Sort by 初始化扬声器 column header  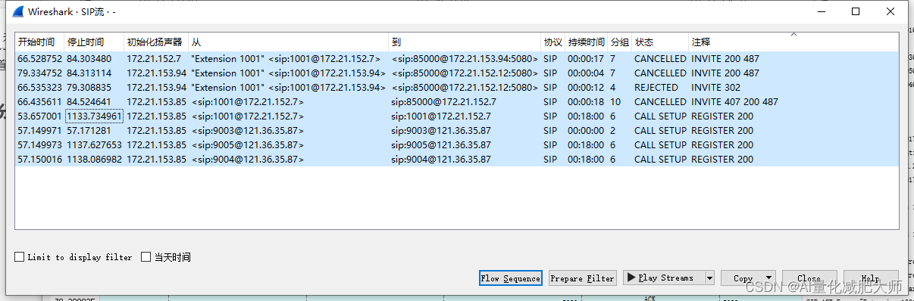[x=156, y=42]
